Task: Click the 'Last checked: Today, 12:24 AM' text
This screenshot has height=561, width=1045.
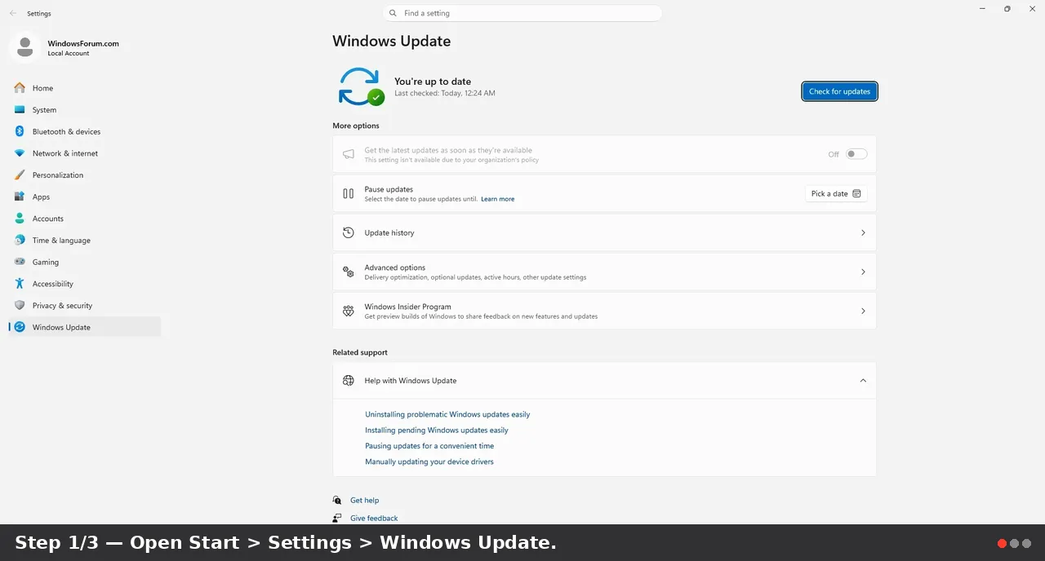Action: tap(445, 94)
